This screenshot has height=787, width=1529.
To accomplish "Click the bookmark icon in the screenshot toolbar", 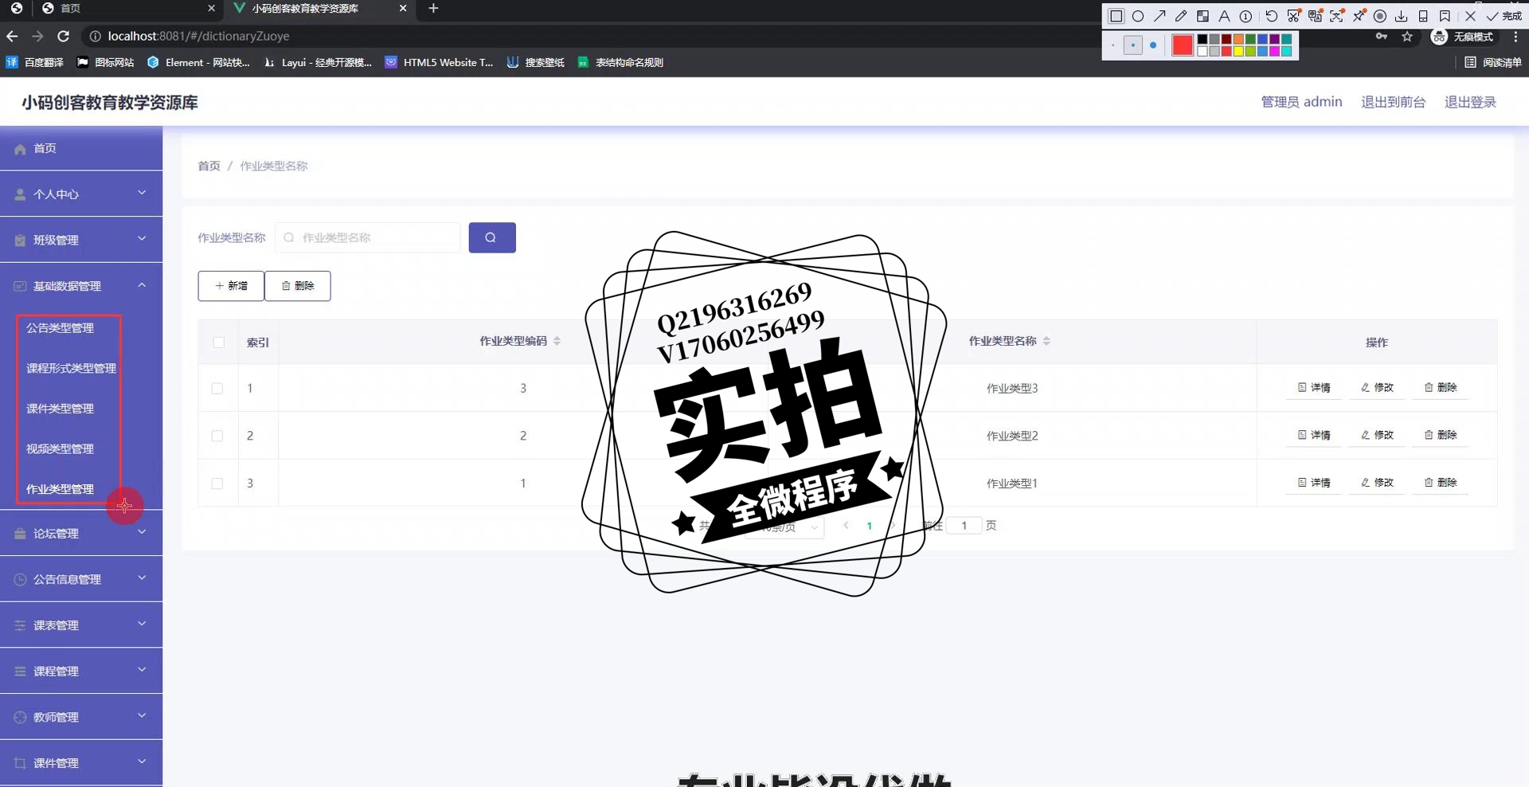I will 1445,16.
